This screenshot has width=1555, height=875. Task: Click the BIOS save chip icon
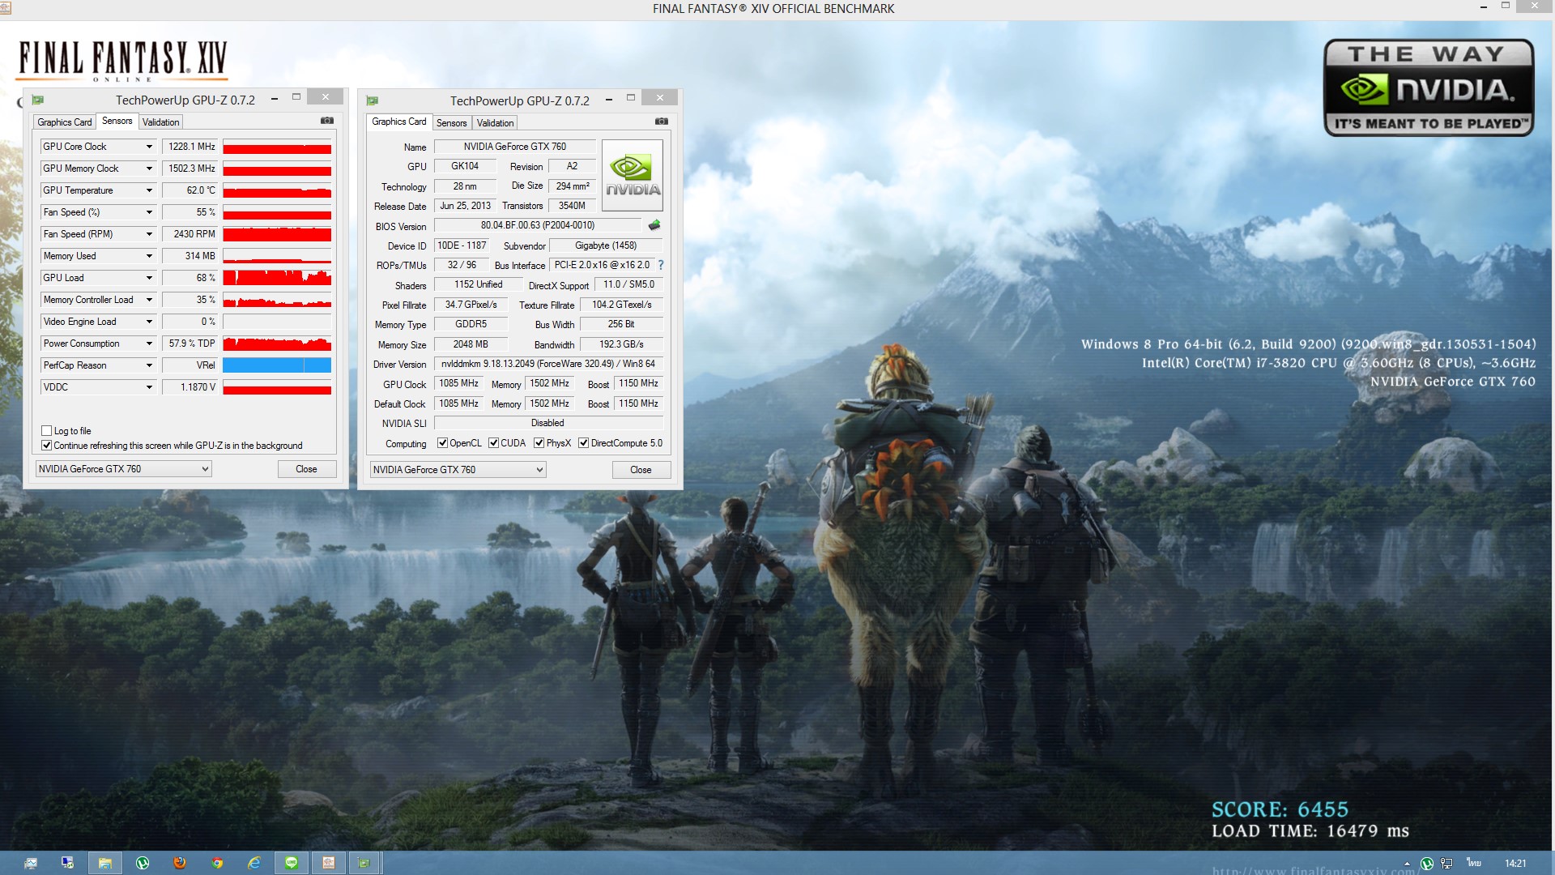coord(654,225)
